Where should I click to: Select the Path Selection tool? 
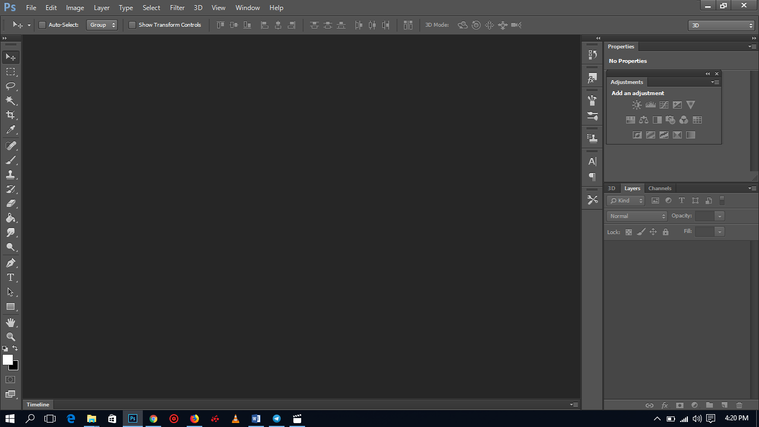coord(11,292)
